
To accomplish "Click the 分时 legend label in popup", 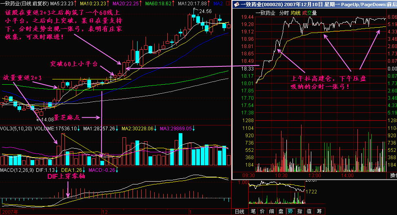I will (x=284, y=13).
